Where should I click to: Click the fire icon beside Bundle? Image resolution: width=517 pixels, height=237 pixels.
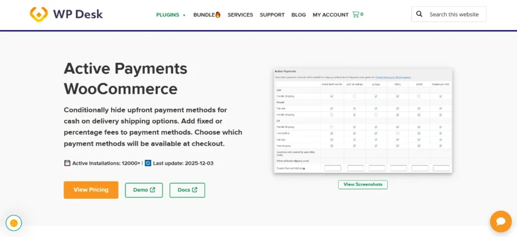(x=218, y=15)
